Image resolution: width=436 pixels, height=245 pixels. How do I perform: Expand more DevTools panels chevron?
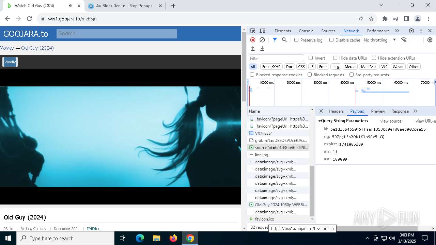pyautogui.click(x=397, y=31)
